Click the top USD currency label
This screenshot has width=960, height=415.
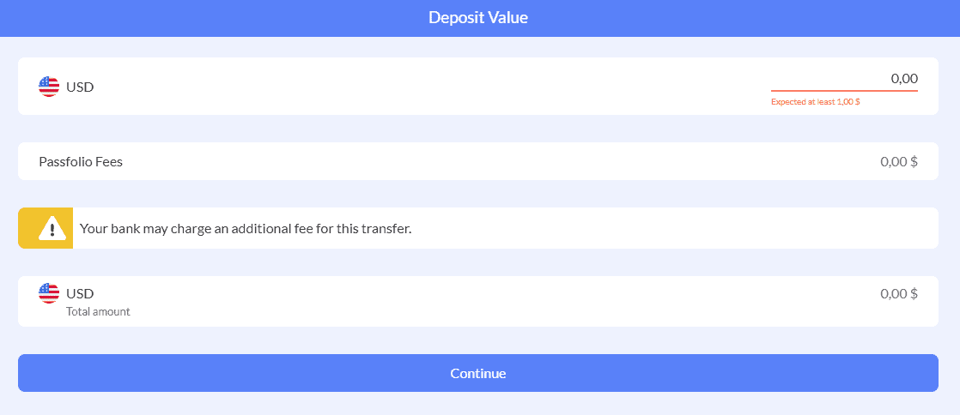tap(80, 87)
